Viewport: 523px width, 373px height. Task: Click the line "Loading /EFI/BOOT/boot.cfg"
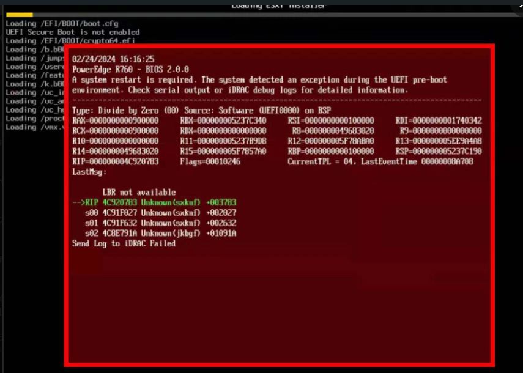(x=62, y=24)
